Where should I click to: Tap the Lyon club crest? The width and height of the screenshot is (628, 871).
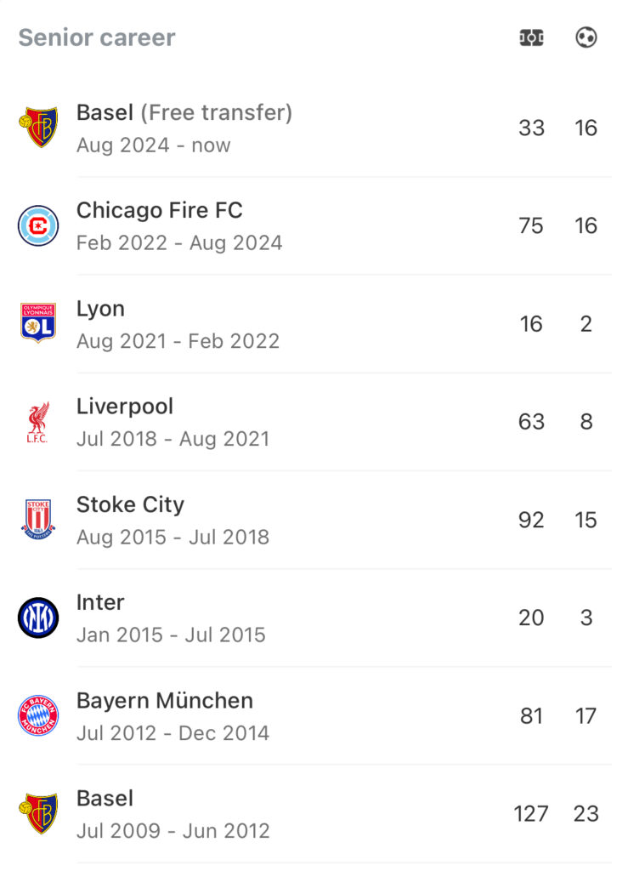click(x=38, y=323)
